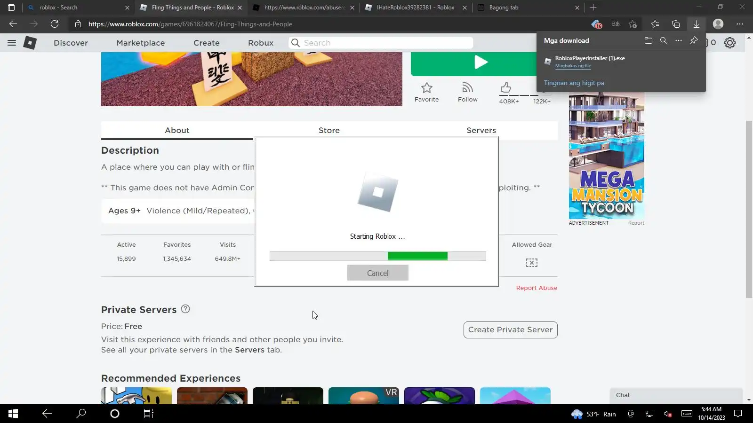Screen dimensions: 753x423
Task: Open Task View on the taskbar
Action: pyautogui.click(x=149, y=414)
